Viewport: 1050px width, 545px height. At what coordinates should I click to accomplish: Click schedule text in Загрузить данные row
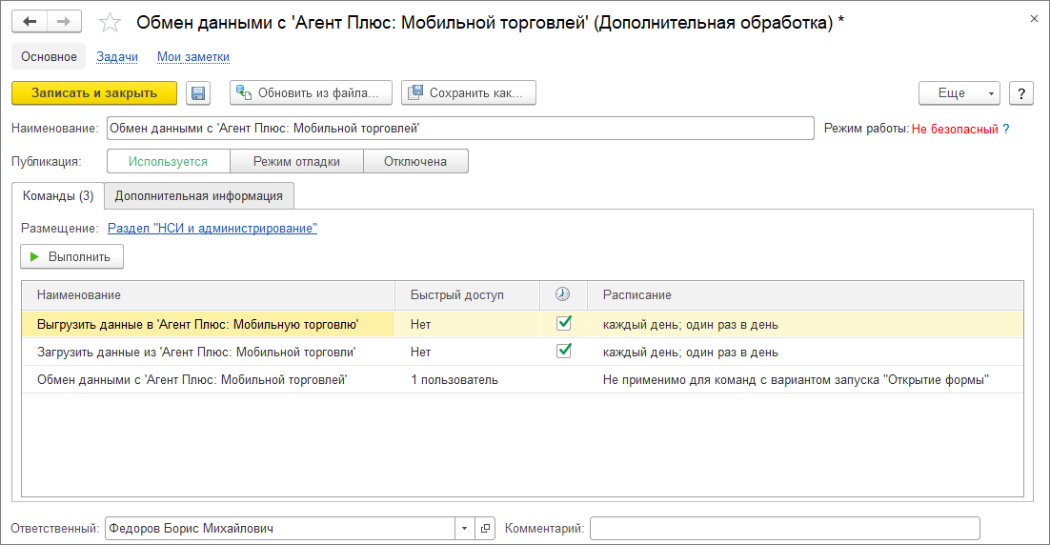tap(691, 353)
